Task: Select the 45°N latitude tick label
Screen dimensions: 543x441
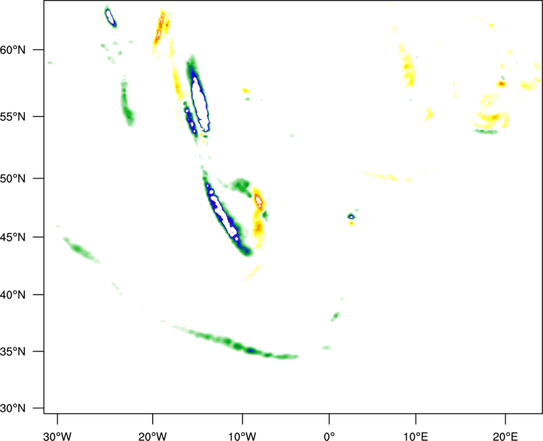Action: [x=13, y=237]
